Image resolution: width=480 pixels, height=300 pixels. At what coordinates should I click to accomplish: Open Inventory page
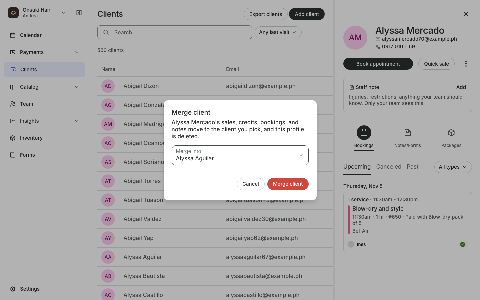[x=44, y=138]
